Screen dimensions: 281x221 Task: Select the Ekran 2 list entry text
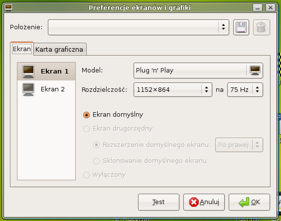coord(53,89)
